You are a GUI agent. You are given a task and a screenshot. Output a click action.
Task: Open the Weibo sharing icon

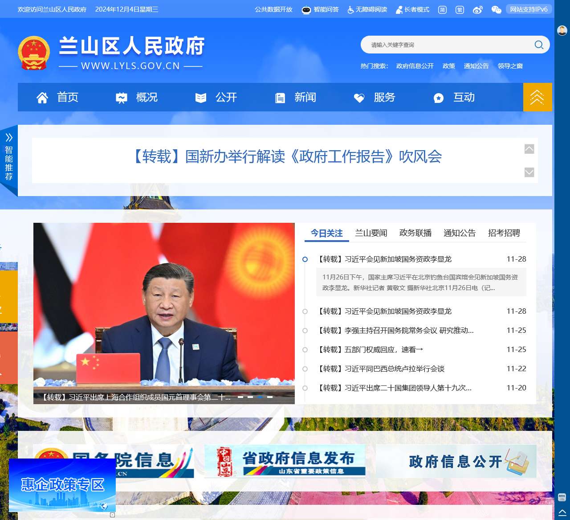[478, 9]
